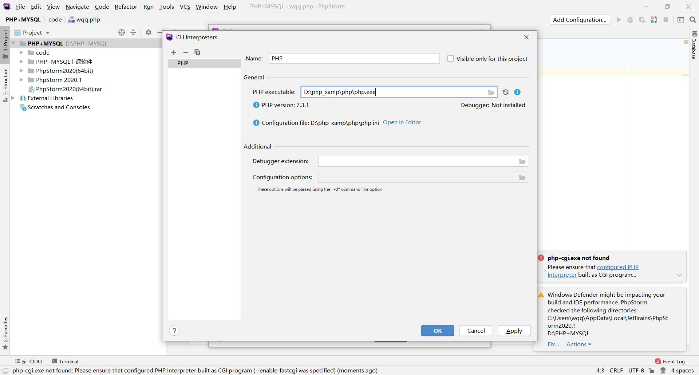Click the interpreter Name field
Screen dimensions: 699x375
click(x=354, y=58)
